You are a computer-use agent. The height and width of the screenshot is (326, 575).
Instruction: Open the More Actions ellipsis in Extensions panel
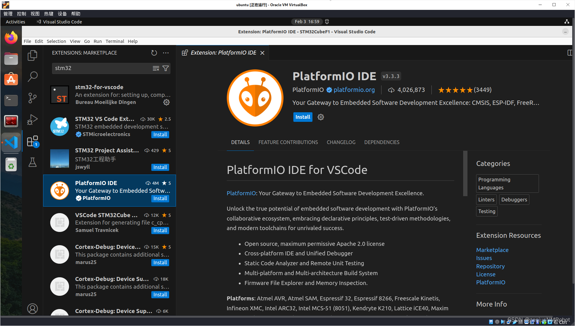tap(166, 53)
